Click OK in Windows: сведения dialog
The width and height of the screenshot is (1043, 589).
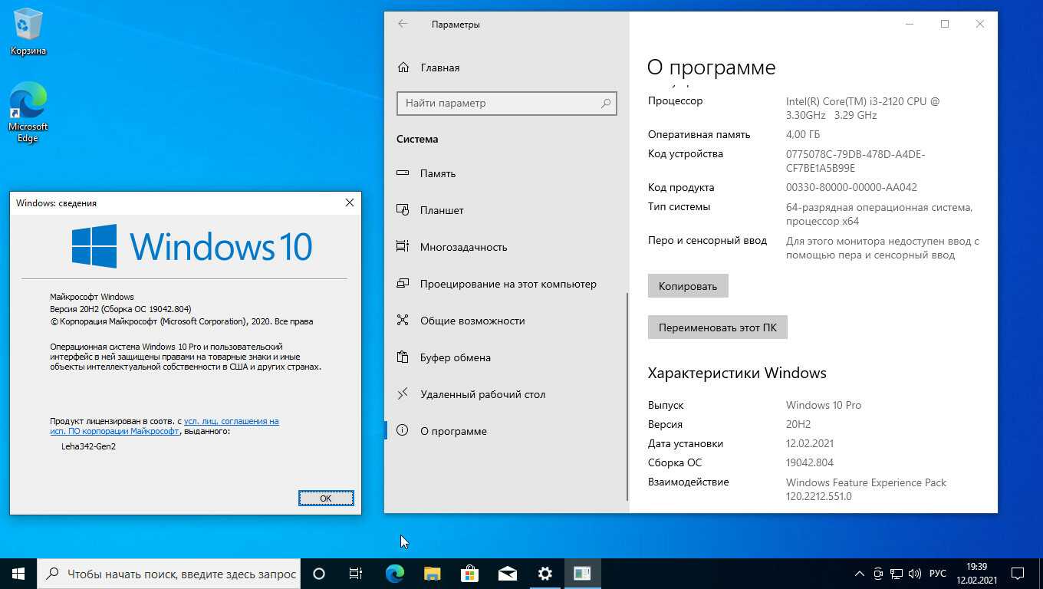(x=326, y=498)
